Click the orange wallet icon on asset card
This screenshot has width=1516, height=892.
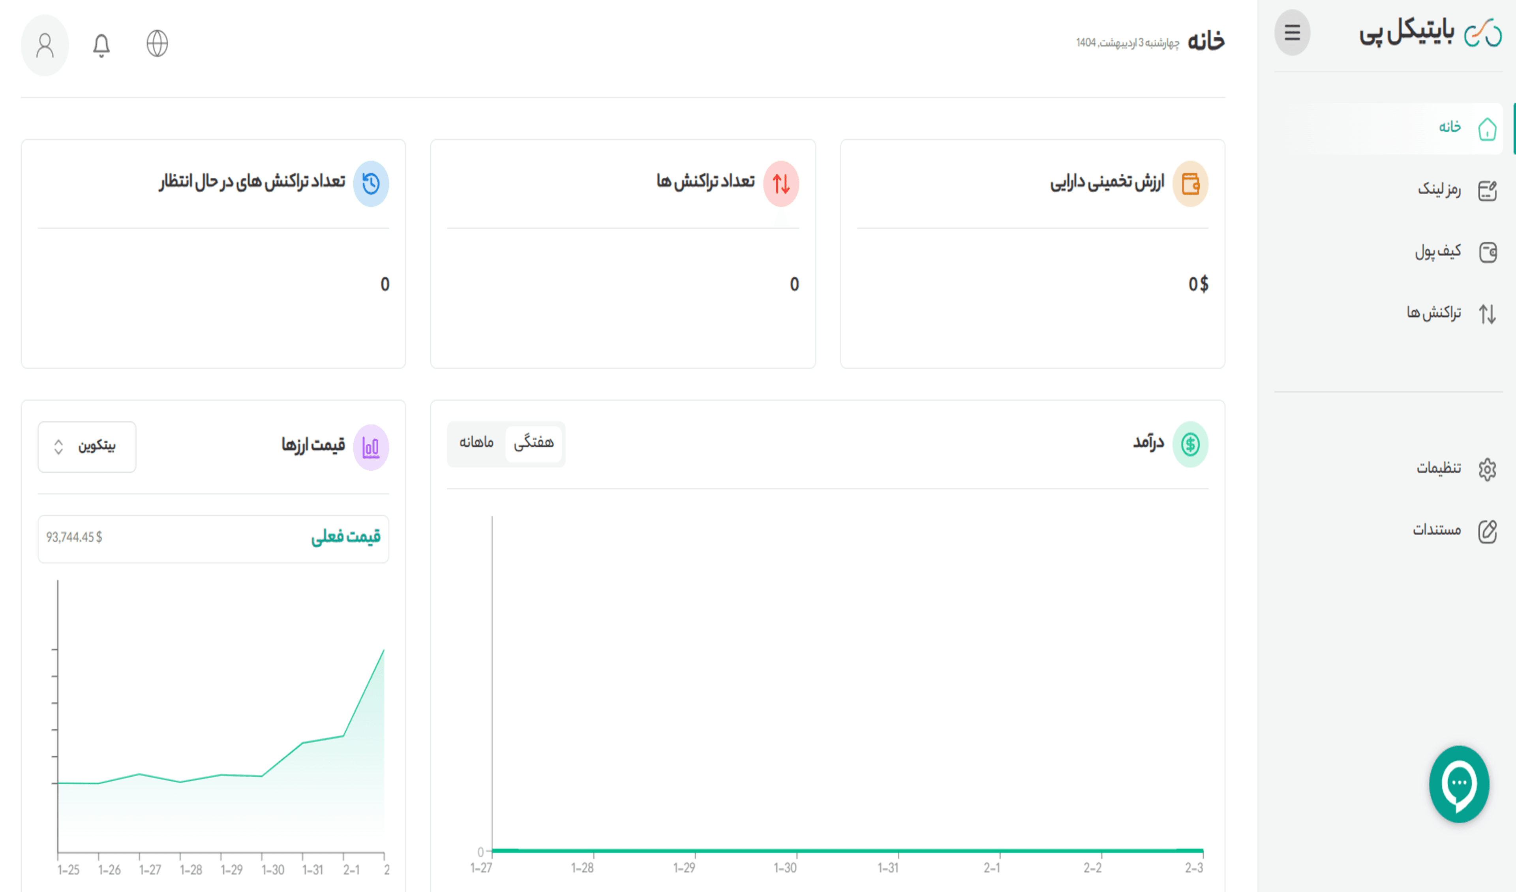(x=1190, y=184)
